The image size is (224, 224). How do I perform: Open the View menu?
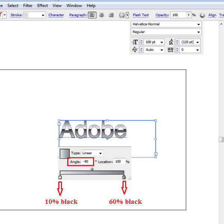pos(57,6)
